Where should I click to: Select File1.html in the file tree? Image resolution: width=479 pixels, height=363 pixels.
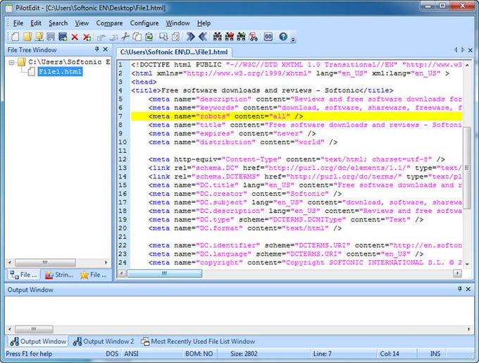(61, 72)
